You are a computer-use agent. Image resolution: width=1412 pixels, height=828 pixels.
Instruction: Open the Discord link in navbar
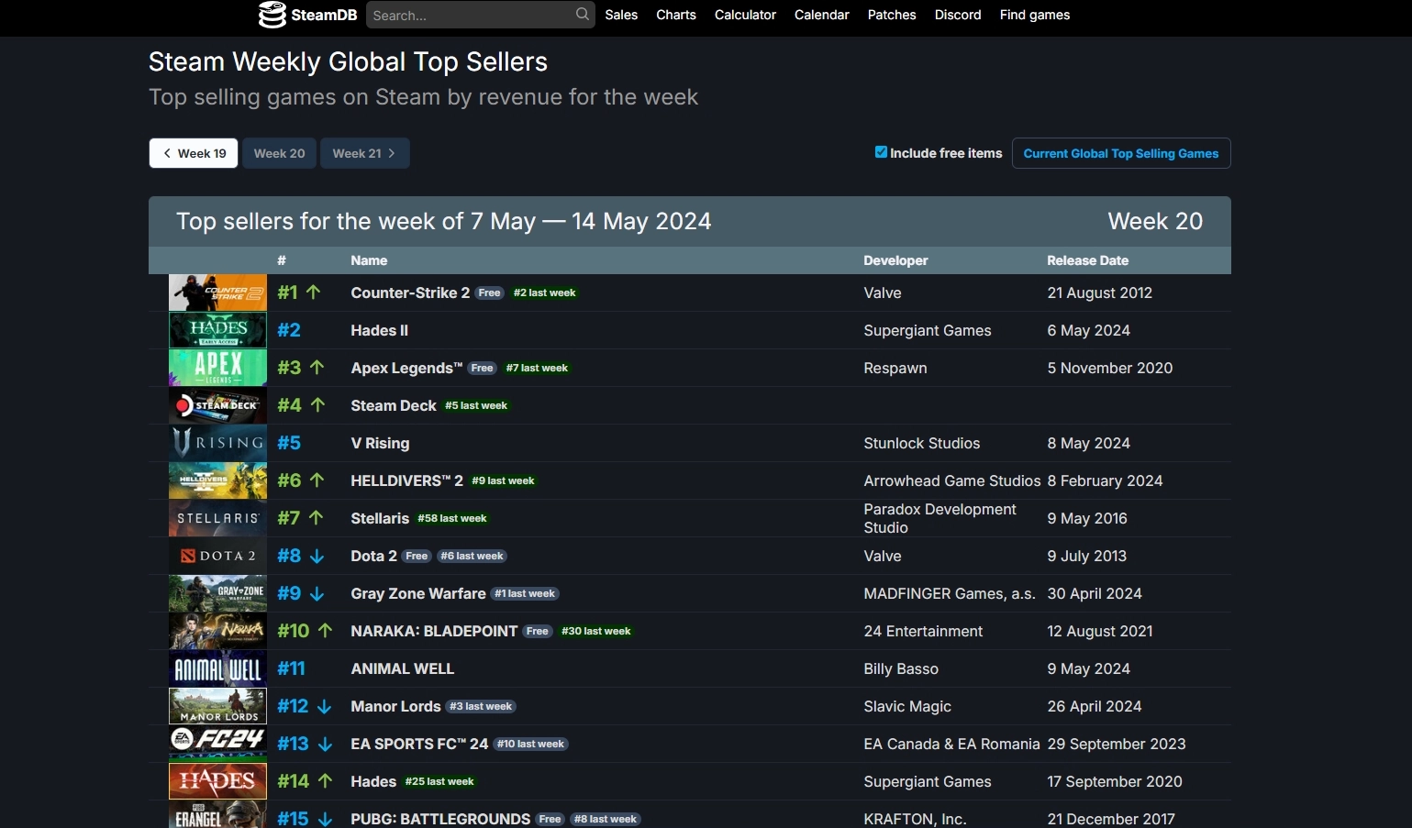click(958, 15)
